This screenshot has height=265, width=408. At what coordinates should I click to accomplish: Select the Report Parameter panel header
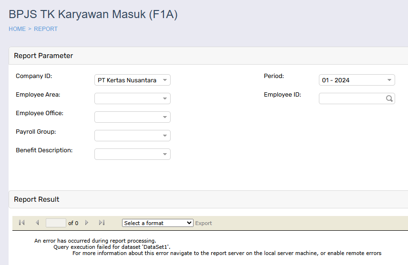point(43,56)
